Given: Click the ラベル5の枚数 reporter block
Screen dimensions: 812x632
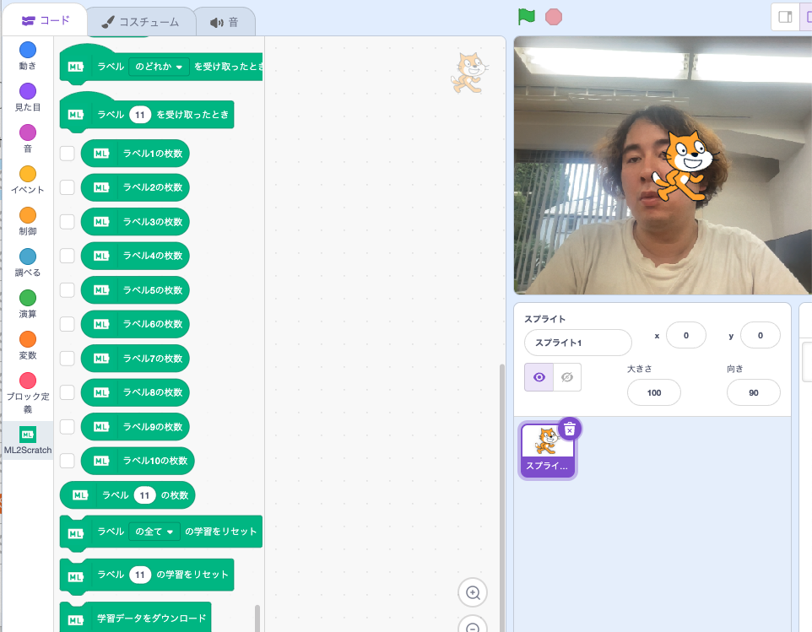Looking at the screenshot, I should coord(135,290).
